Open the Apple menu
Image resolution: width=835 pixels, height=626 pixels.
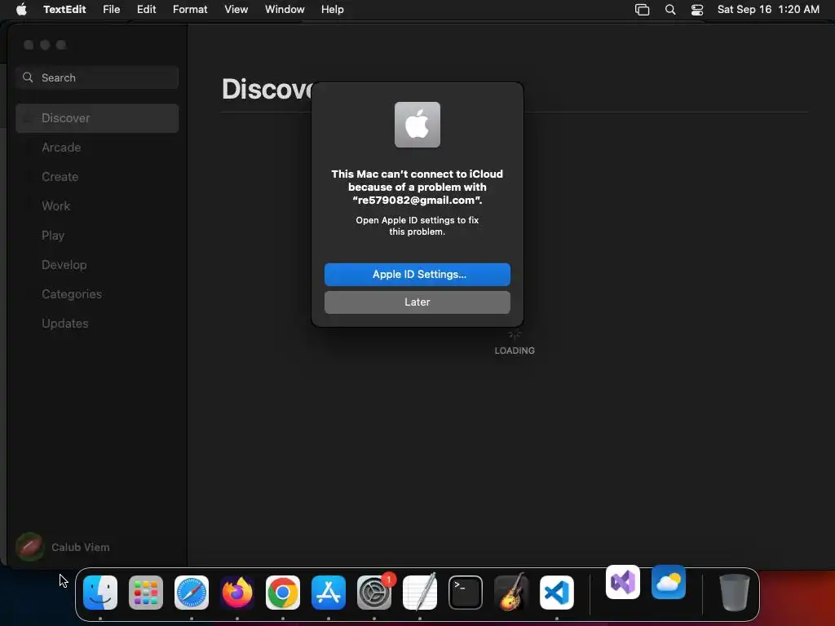21,9
